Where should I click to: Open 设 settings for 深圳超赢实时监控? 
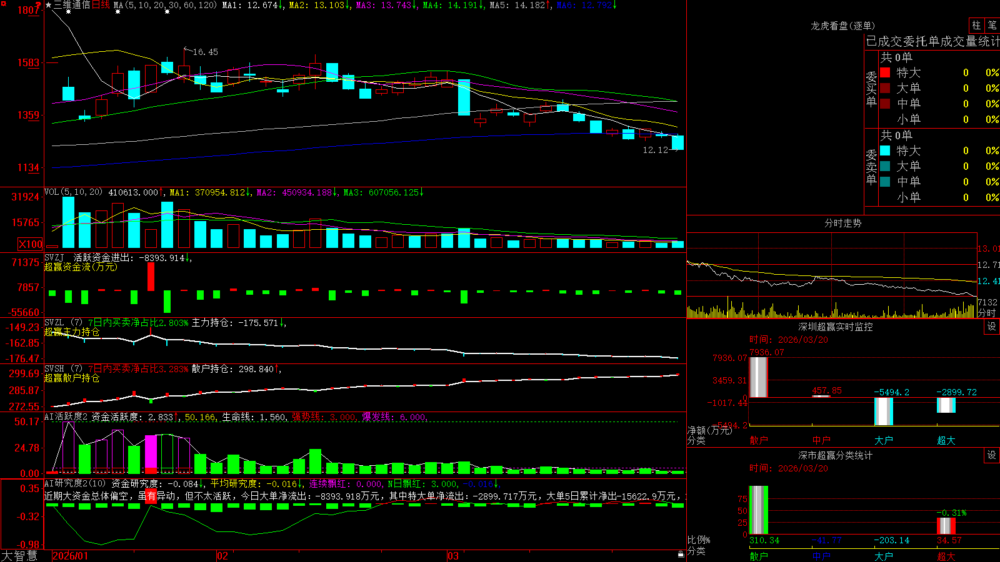[992, 327]
